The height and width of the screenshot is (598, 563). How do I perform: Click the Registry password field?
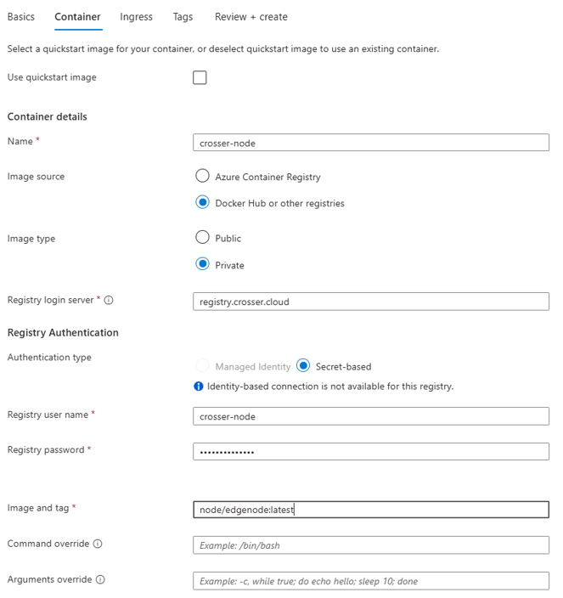tap(371, 452)
